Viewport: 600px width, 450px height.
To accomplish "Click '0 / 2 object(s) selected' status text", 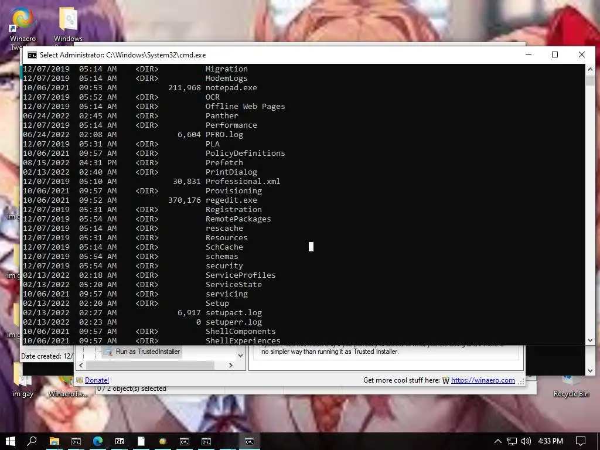I will [x=132, y=388].
